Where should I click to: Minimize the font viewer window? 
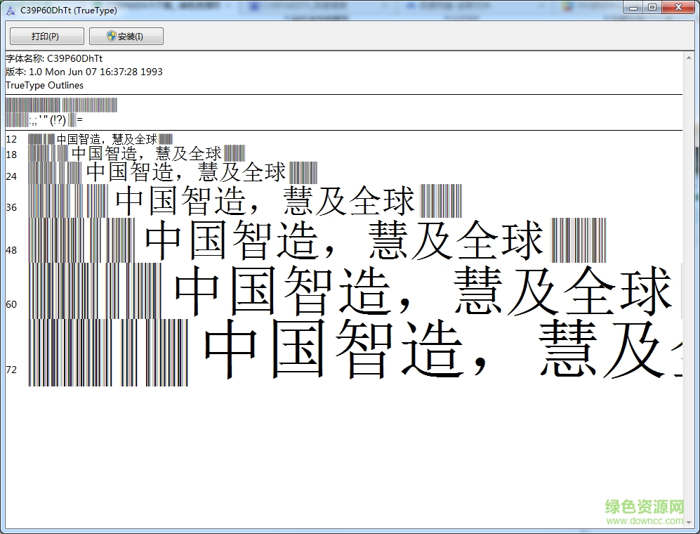coord(634,7)
